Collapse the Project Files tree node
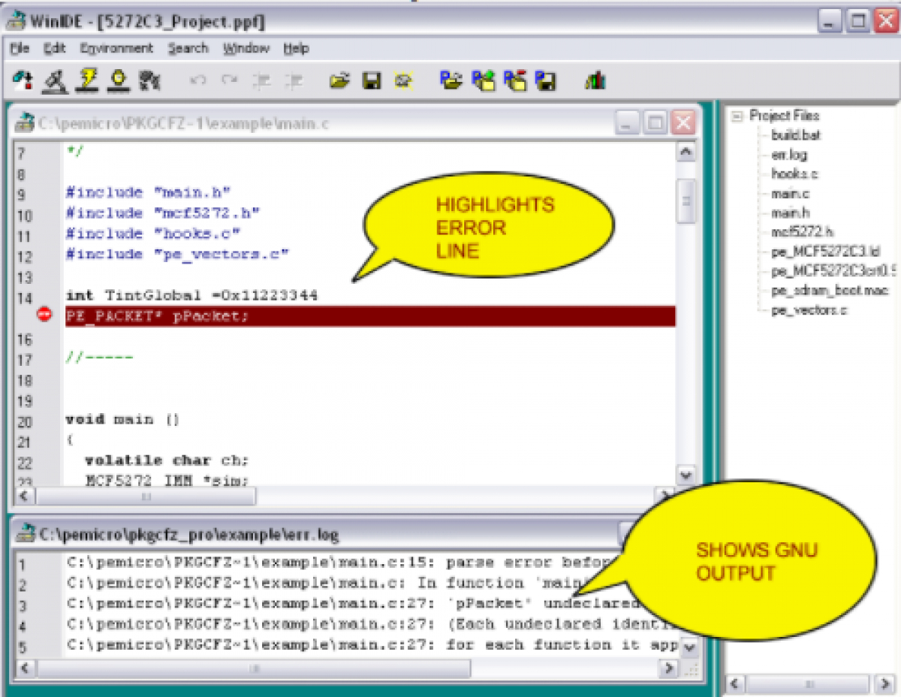The height and width of the screenshot is (697, 901). coord(737,116)
